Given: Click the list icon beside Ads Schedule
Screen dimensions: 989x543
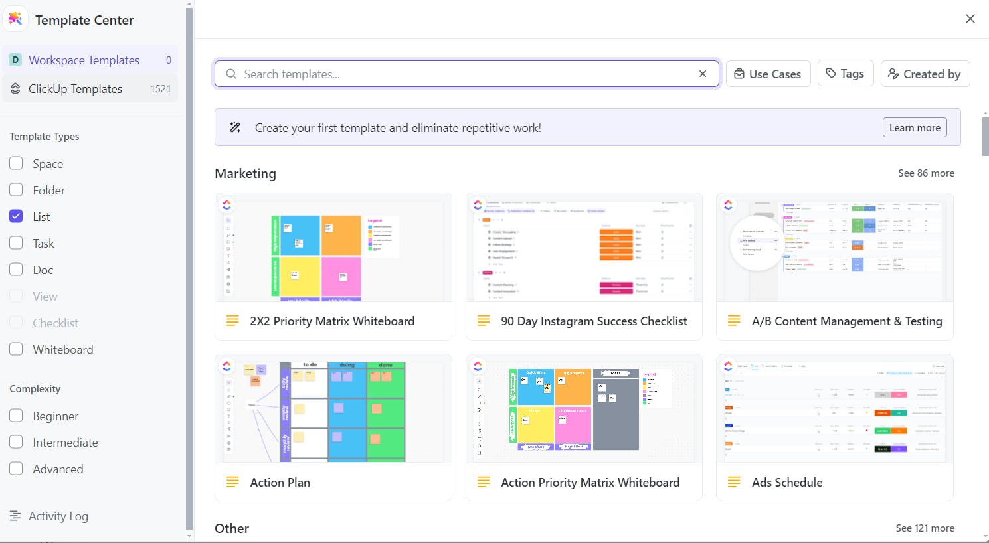Looking at the screenshot, I should [734, 482].
